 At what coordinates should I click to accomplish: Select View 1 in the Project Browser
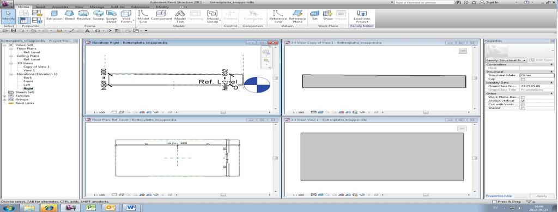coord(29,70)
